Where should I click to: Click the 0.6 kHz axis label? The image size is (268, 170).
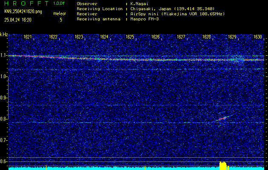[x=3, y=161]
